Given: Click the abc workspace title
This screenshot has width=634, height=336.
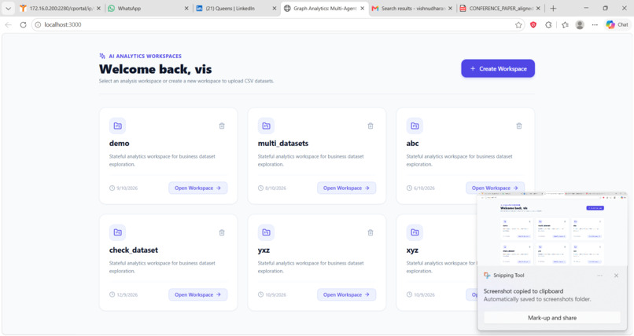Looking at the screenshot, I should point(412,143).
